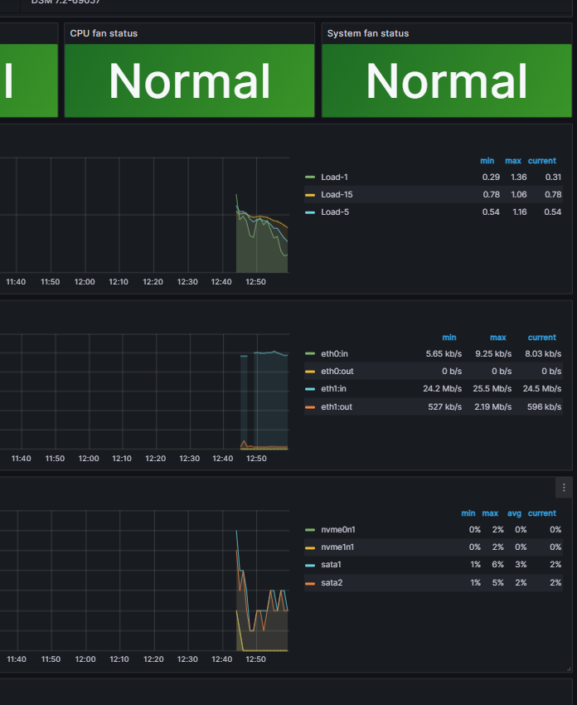This screenshot has width=577, height=705.
Task: Open the System fan status panel title
Action: point(368,33)
